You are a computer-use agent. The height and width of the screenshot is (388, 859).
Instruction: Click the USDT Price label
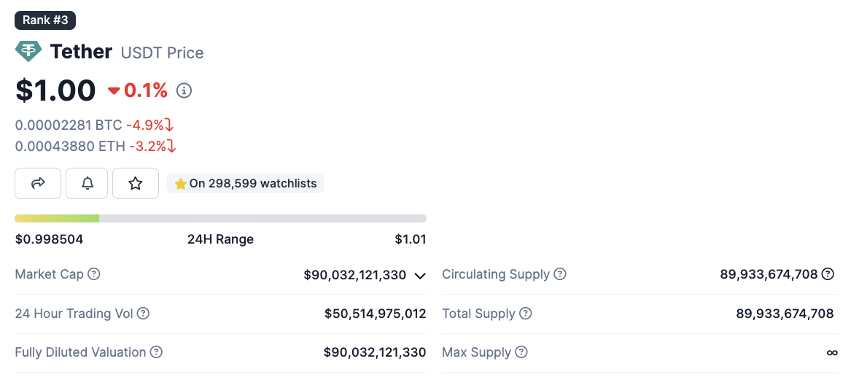(x=162, y=53)
